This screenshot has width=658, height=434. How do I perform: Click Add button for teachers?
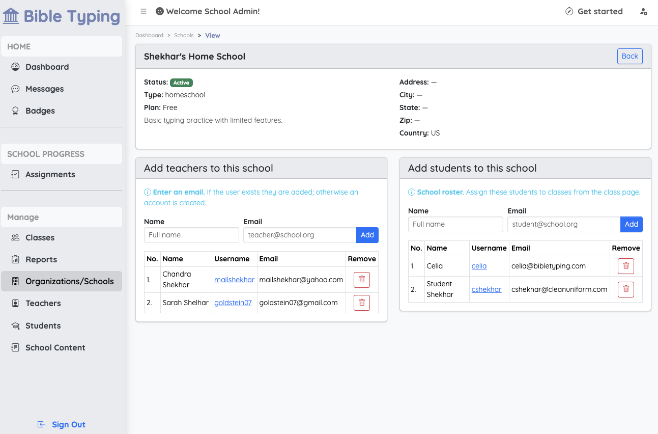[x=367, y=235]
